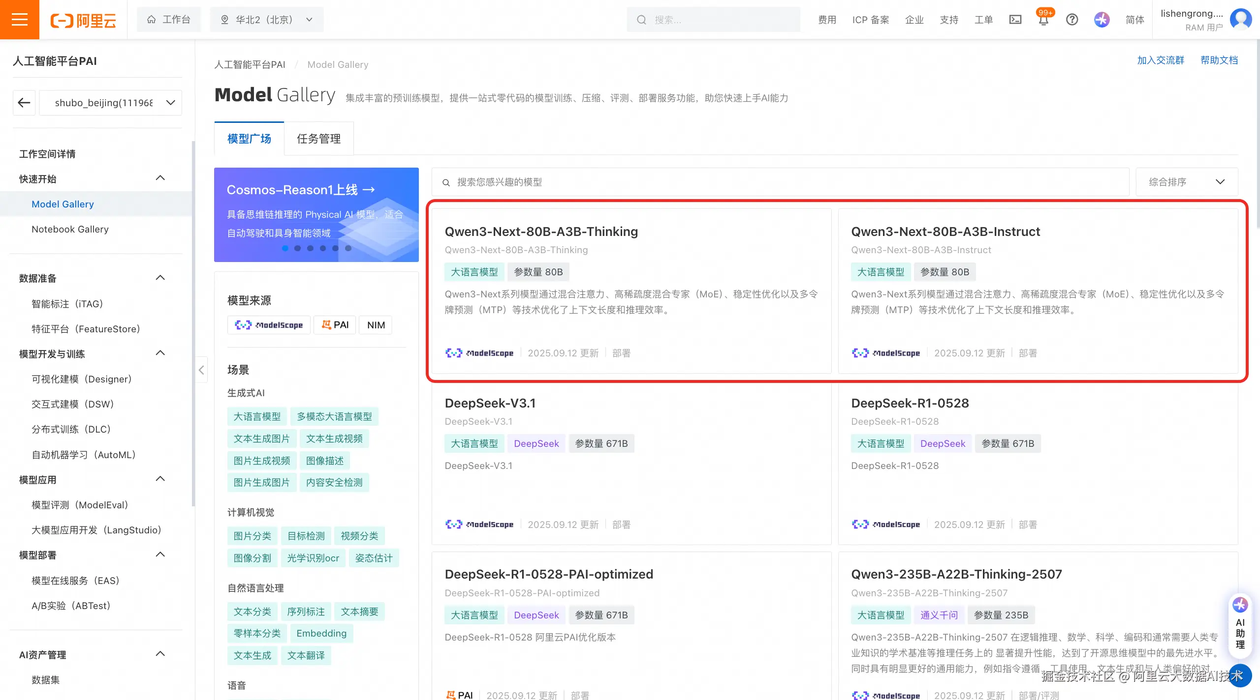This screenshot has height=700, width=1260.
Task: Open the user avatar account menu
Action: [x=1241, y=20]
